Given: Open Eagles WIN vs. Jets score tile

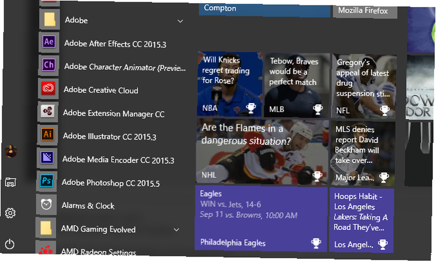Looking at the screenshot, I should point(261,218).
